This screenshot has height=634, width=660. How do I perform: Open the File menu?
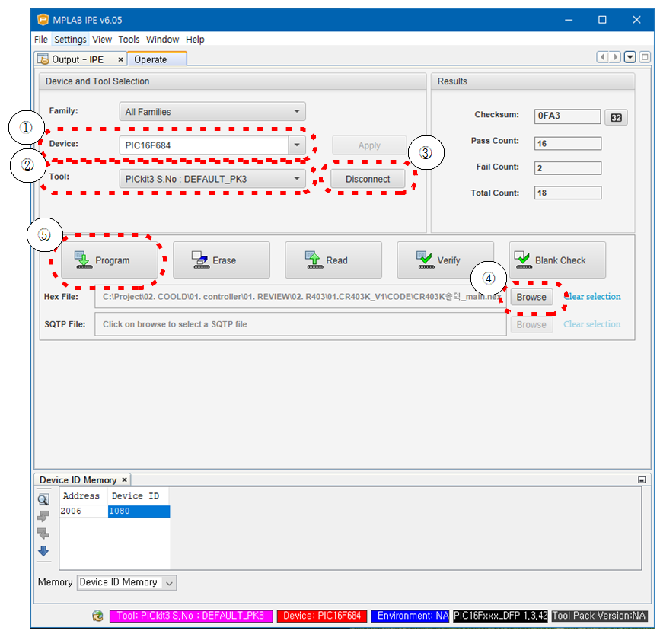tap(41, 40)
